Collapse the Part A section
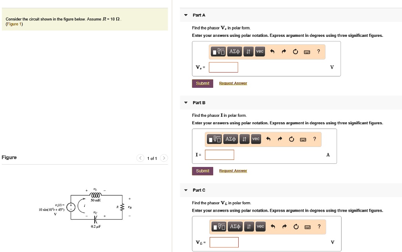Viewport: 402px width, 252px height. (x=185, y=15)
